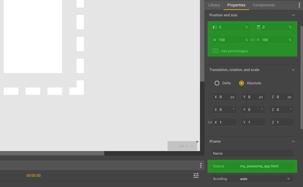Zoom out with the minus icon
This screenshot has width=303, height=187.
tap(173, 146)
